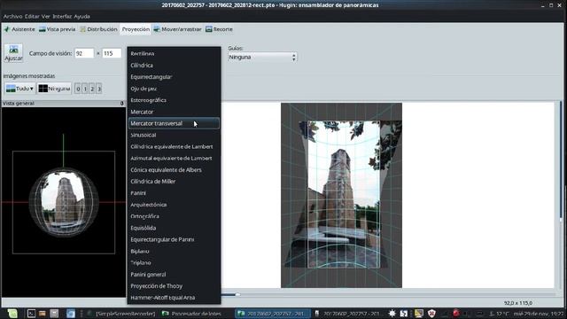Switch to the Mover/arrastrar tab
Viewport: 567px width, 319px height.
[177, 29]
